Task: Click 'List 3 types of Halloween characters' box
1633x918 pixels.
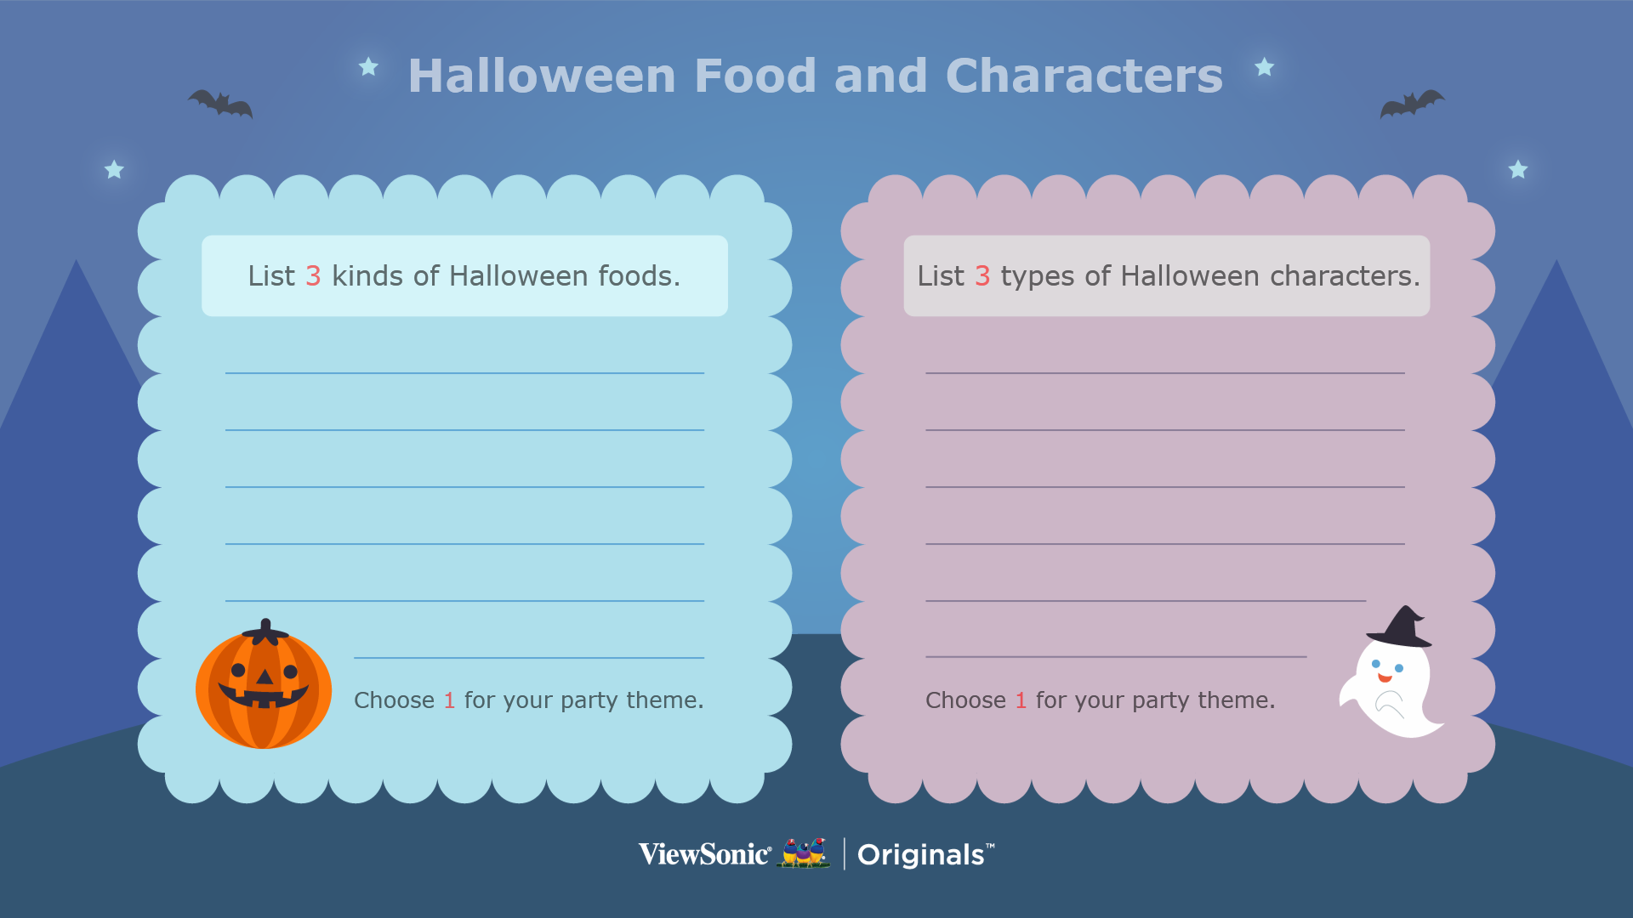Action: [x=1167, y=276]
